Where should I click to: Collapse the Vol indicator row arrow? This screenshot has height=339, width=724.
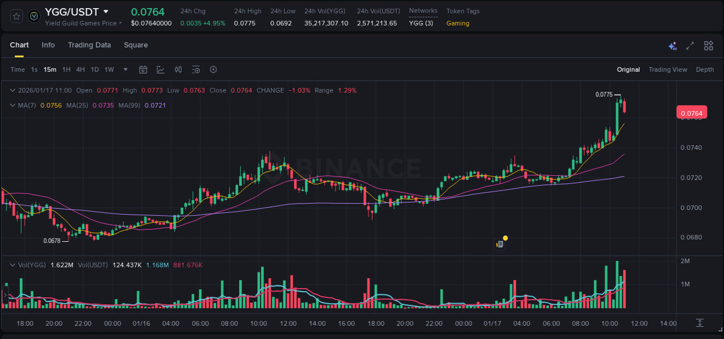[12, 264]
